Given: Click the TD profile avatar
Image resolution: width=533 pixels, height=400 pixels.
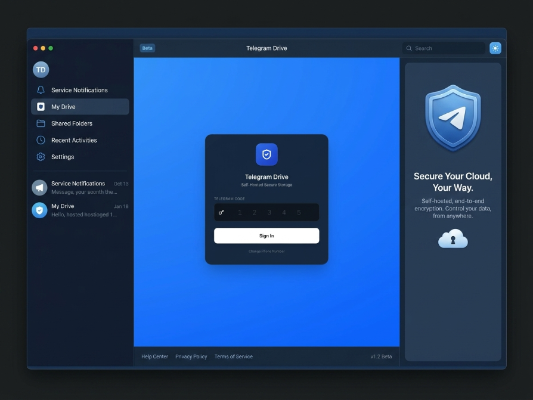Looking at the screenshot, I should [41, 70].
